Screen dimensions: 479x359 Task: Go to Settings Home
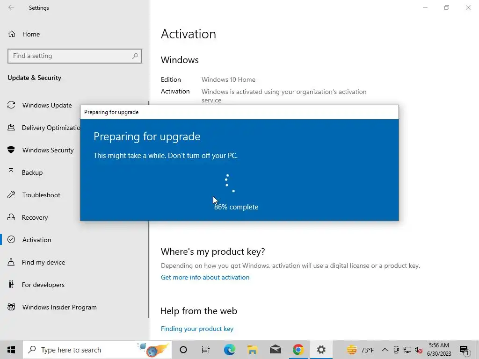point(31,34)
